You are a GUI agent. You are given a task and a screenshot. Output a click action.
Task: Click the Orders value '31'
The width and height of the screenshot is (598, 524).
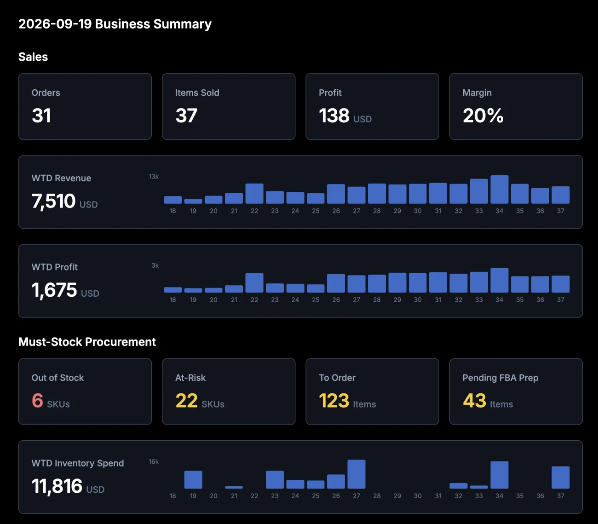click(41, 115)
